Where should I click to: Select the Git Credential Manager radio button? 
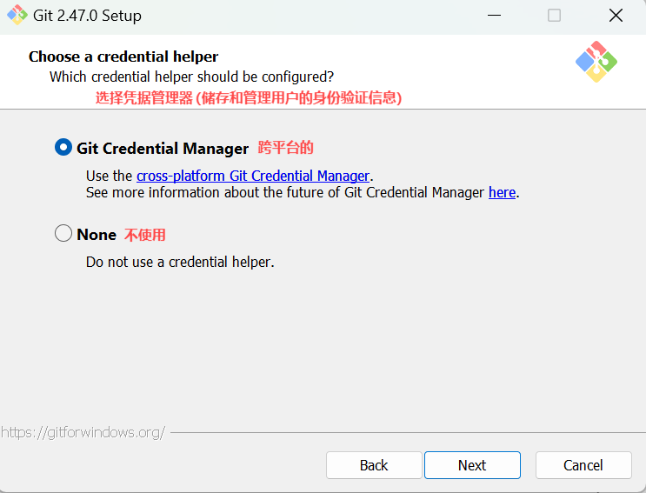click(x=63, y=147)
